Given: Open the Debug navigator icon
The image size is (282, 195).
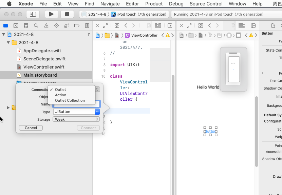Looking at the screenshot, I should pos(67,26).
